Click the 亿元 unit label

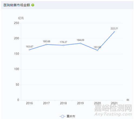pyautogui.click(x=21, y=18)
